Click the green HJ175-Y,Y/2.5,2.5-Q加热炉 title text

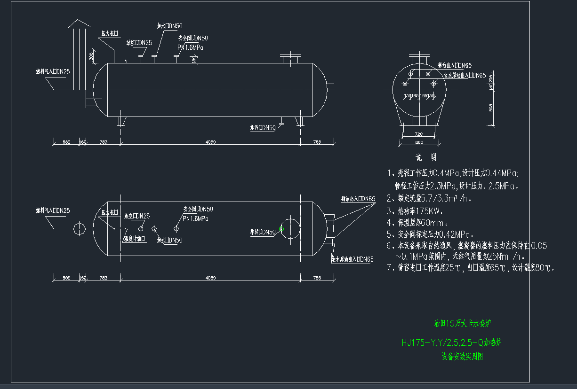pos(451,342)
